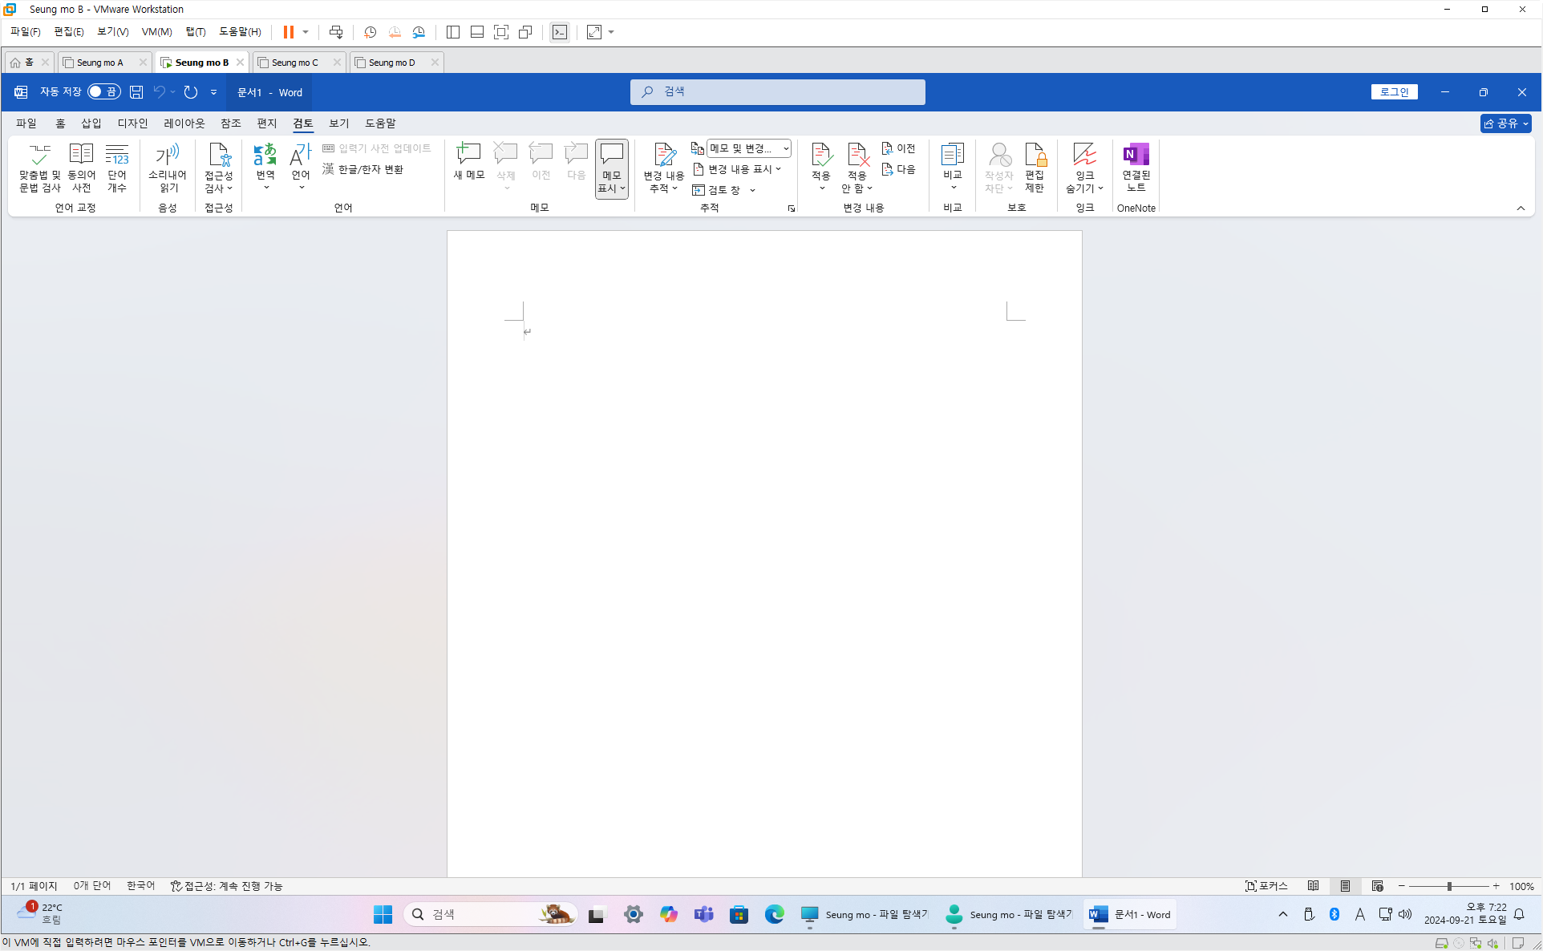This screenshot has height=951, width=1543.
Task: Toggle Track Changes (변경 내용 추적)
Action: point(663,156)
